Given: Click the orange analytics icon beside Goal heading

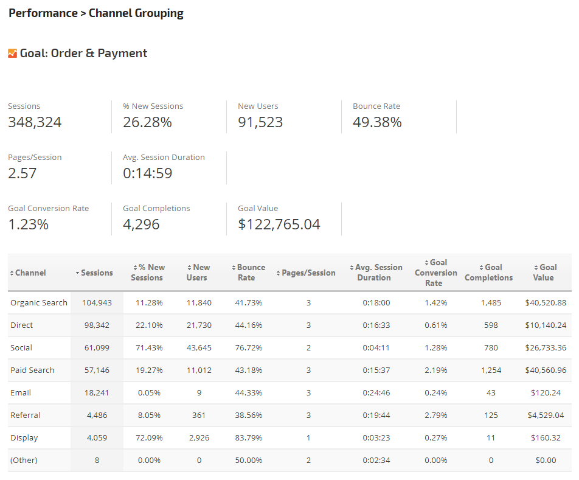Looking at the screenshot, I should click(12, 54).
